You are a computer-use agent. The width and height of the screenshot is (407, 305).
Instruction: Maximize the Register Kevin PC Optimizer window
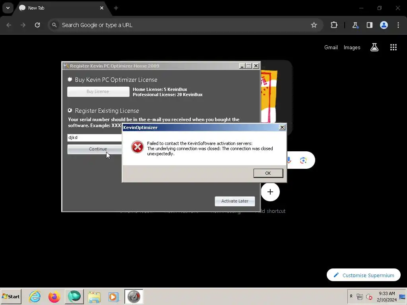(249, 66)
